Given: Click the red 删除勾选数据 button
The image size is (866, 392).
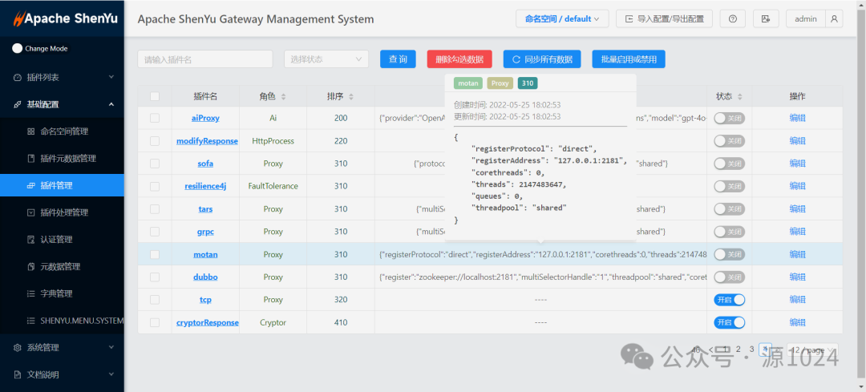Looking at the screenshot, I should tap(459, 59).
